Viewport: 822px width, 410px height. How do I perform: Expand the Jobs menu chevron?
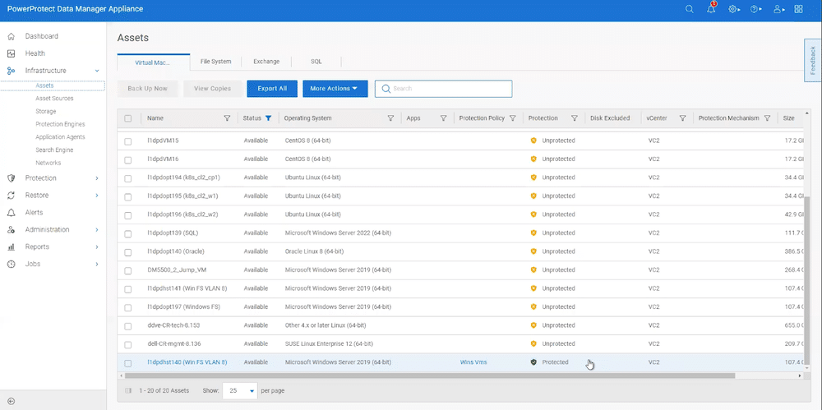coord(97,265)
